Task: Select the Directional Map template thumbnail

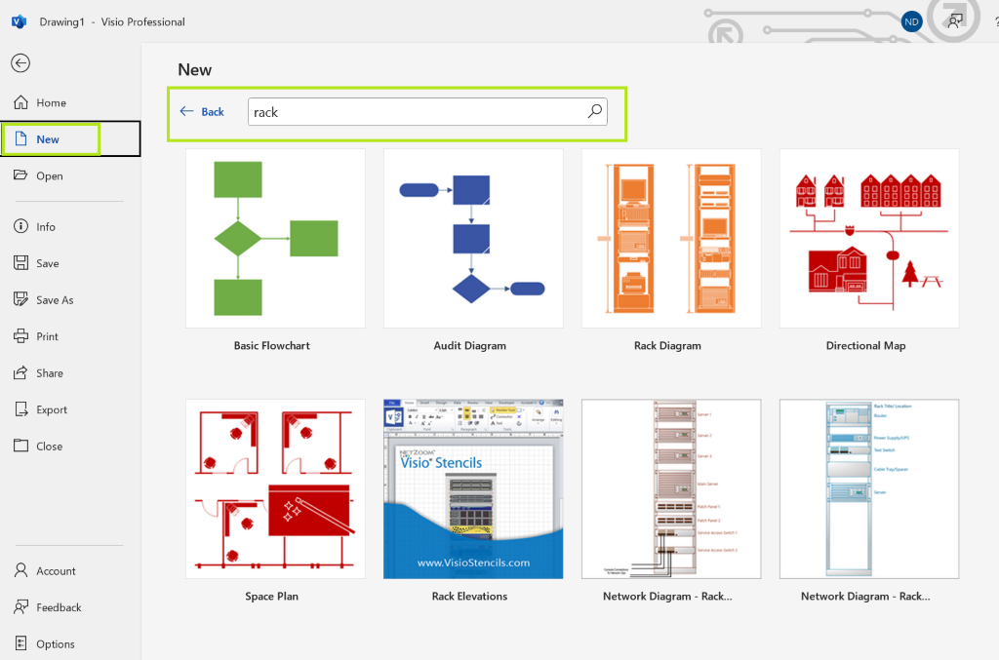Action: 869,238
